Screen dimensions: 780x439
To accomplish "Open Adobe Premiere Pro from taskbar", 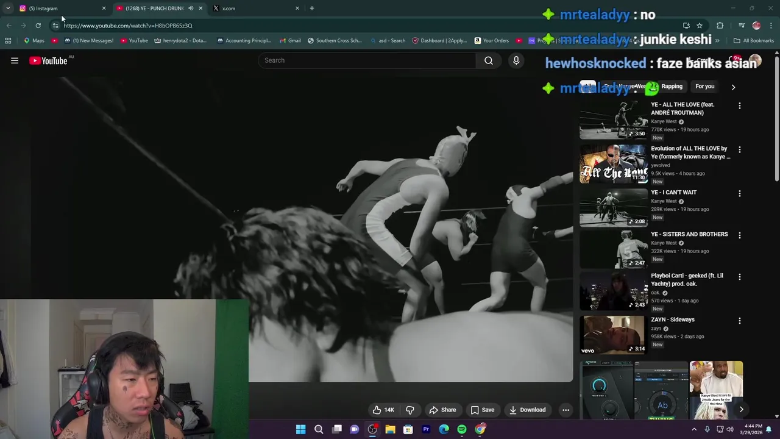I will (426, 429).
